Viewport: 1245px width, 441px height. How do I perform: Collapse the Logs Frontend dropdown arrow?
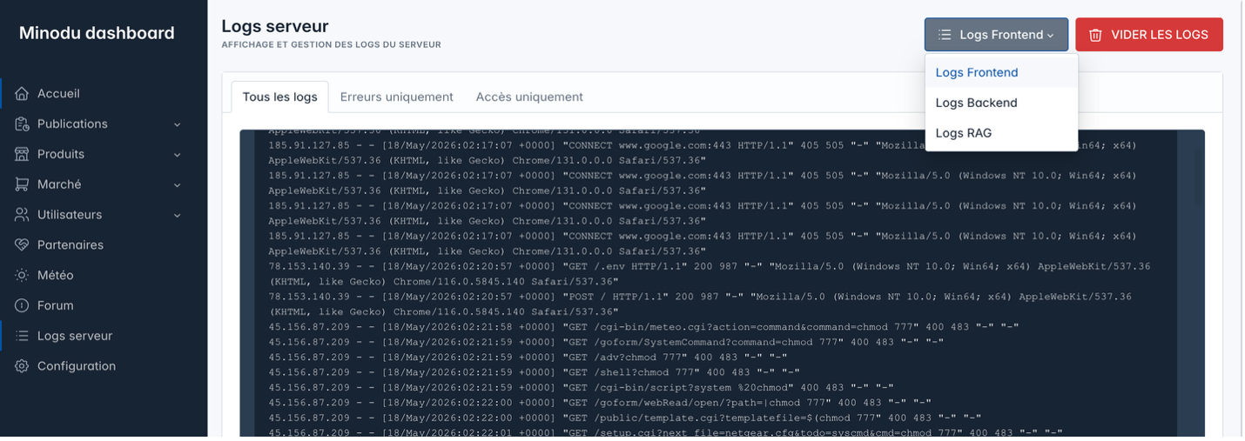[x=1051, y=36]
